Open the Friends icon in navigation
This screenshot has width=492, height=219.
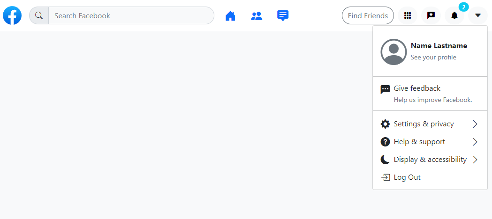click(x=257, y=16)
